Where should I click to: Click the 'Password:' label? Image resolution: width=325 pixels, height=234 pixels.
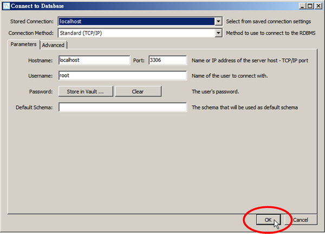[x=41, y=92]
